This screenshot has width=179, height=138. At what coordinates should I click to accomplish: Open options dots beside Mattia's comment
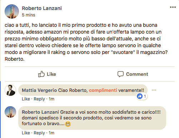(x=154, y=90)
